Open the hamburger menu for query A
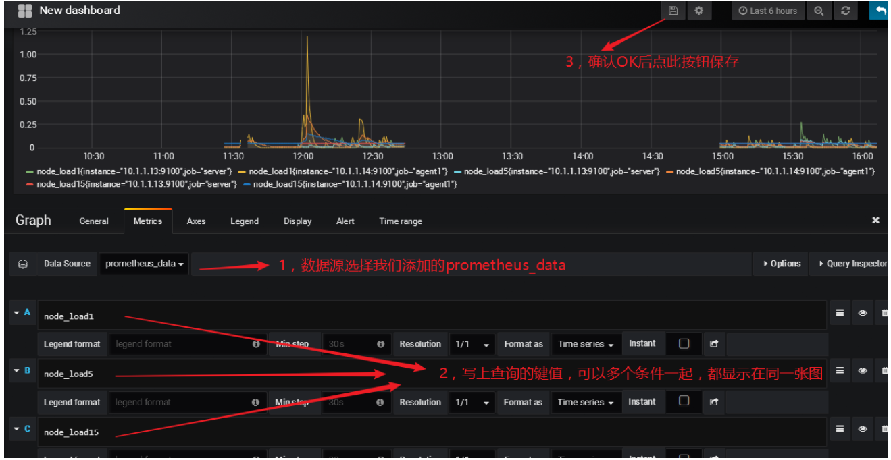 (840, 313)
